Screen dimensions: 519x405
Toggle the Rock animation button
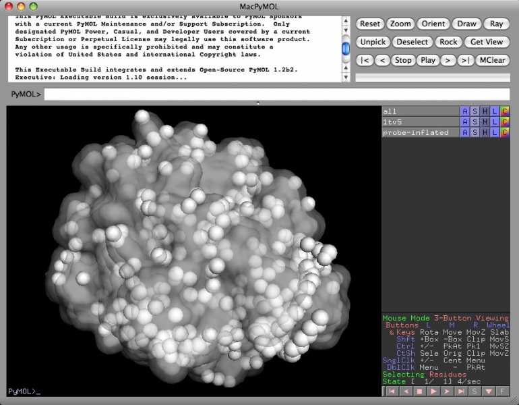[448, 42]
